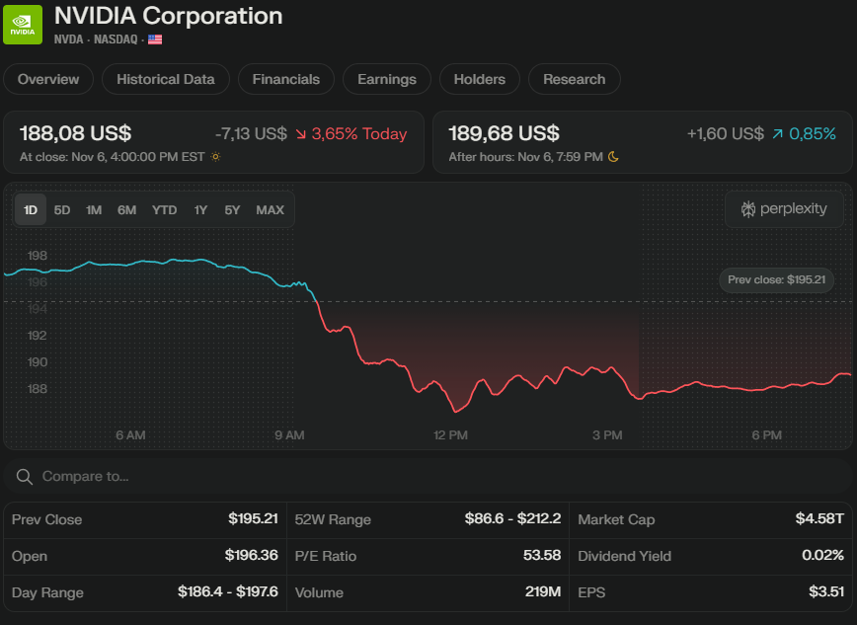
Task: Click the moon icon beside after-hours time
Action: 613,156
